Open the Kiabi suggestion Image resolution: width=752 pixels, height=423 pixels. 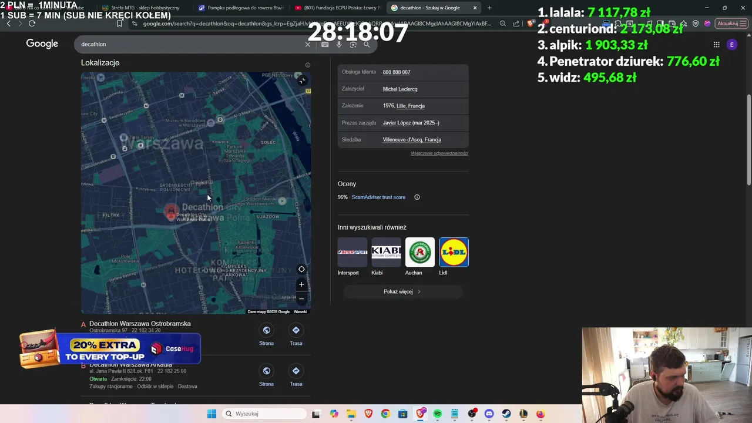[386, 257]
